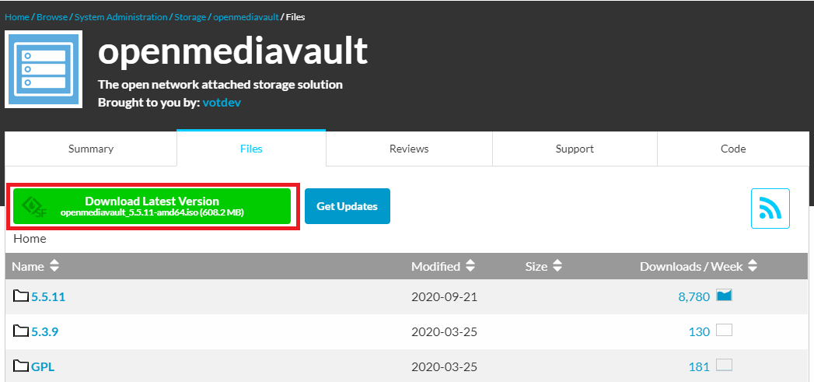Sort the file list by Name column
814x382 pixels.
tap(35, 266)
